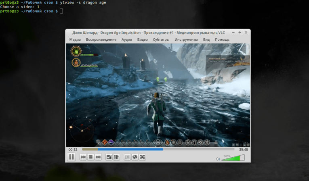Pause playback with the pause button
Screen dimensions: 309x181
coord(71,157)
